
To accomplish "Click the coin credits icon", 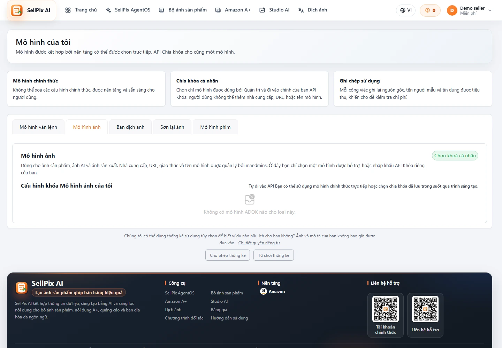I will 427,10.
